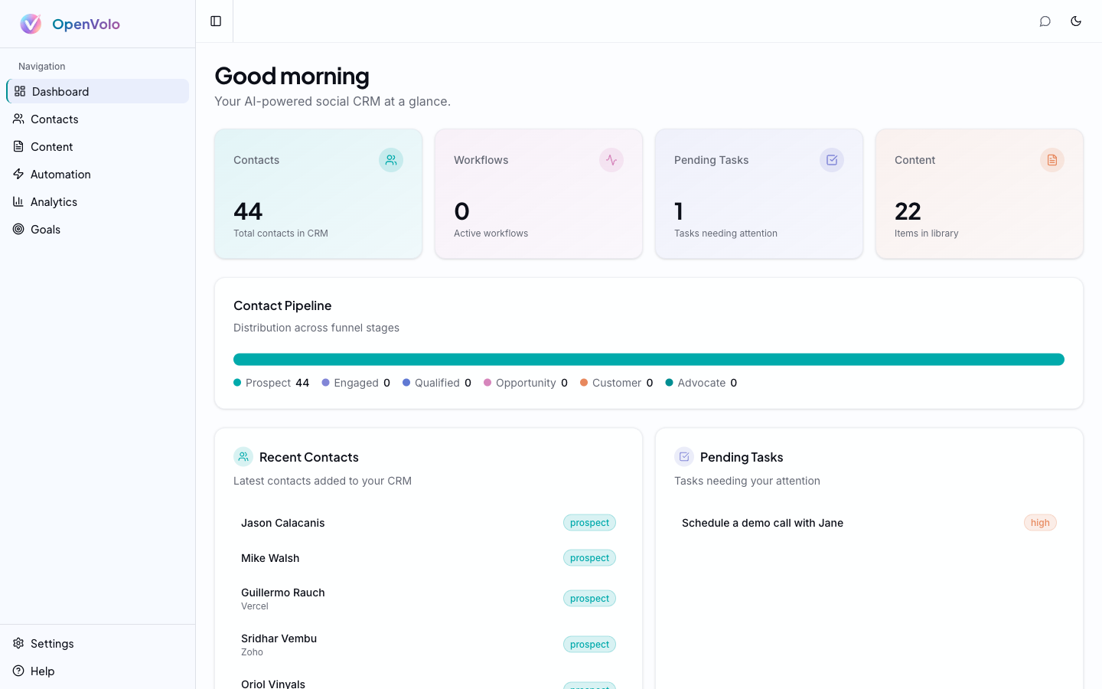Click the teal Contact Pipeline progress bar
Screen dimensions: 1102x689
[649, 358]
